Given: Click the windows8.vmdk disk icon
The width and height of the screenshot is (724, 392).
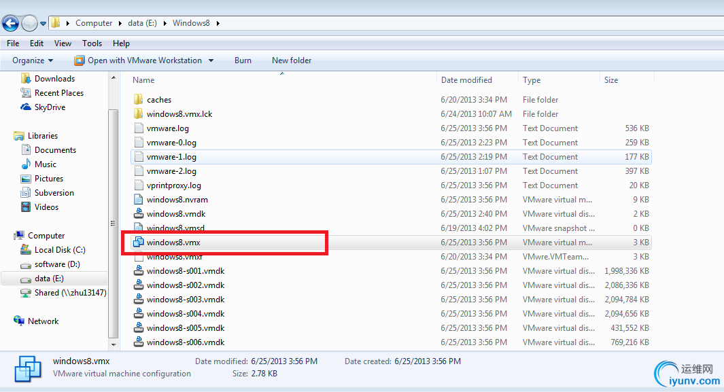Looking at the screenshot, I should (x=139, y=213).
